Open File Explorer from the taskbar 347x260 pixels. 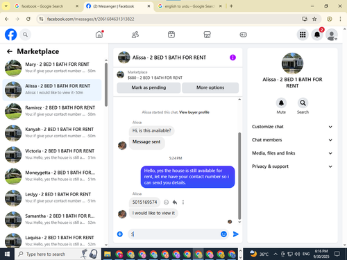click(108, 254)
